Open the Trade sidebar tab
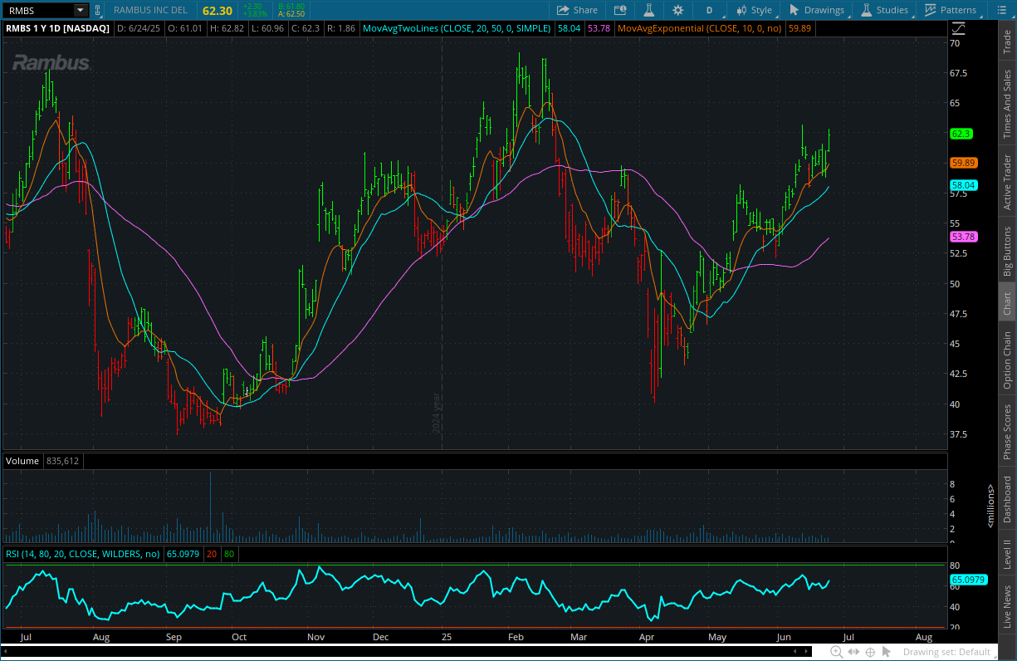Image resolution: width=1017 pixels, height=661 pixels. [1007, 42]
